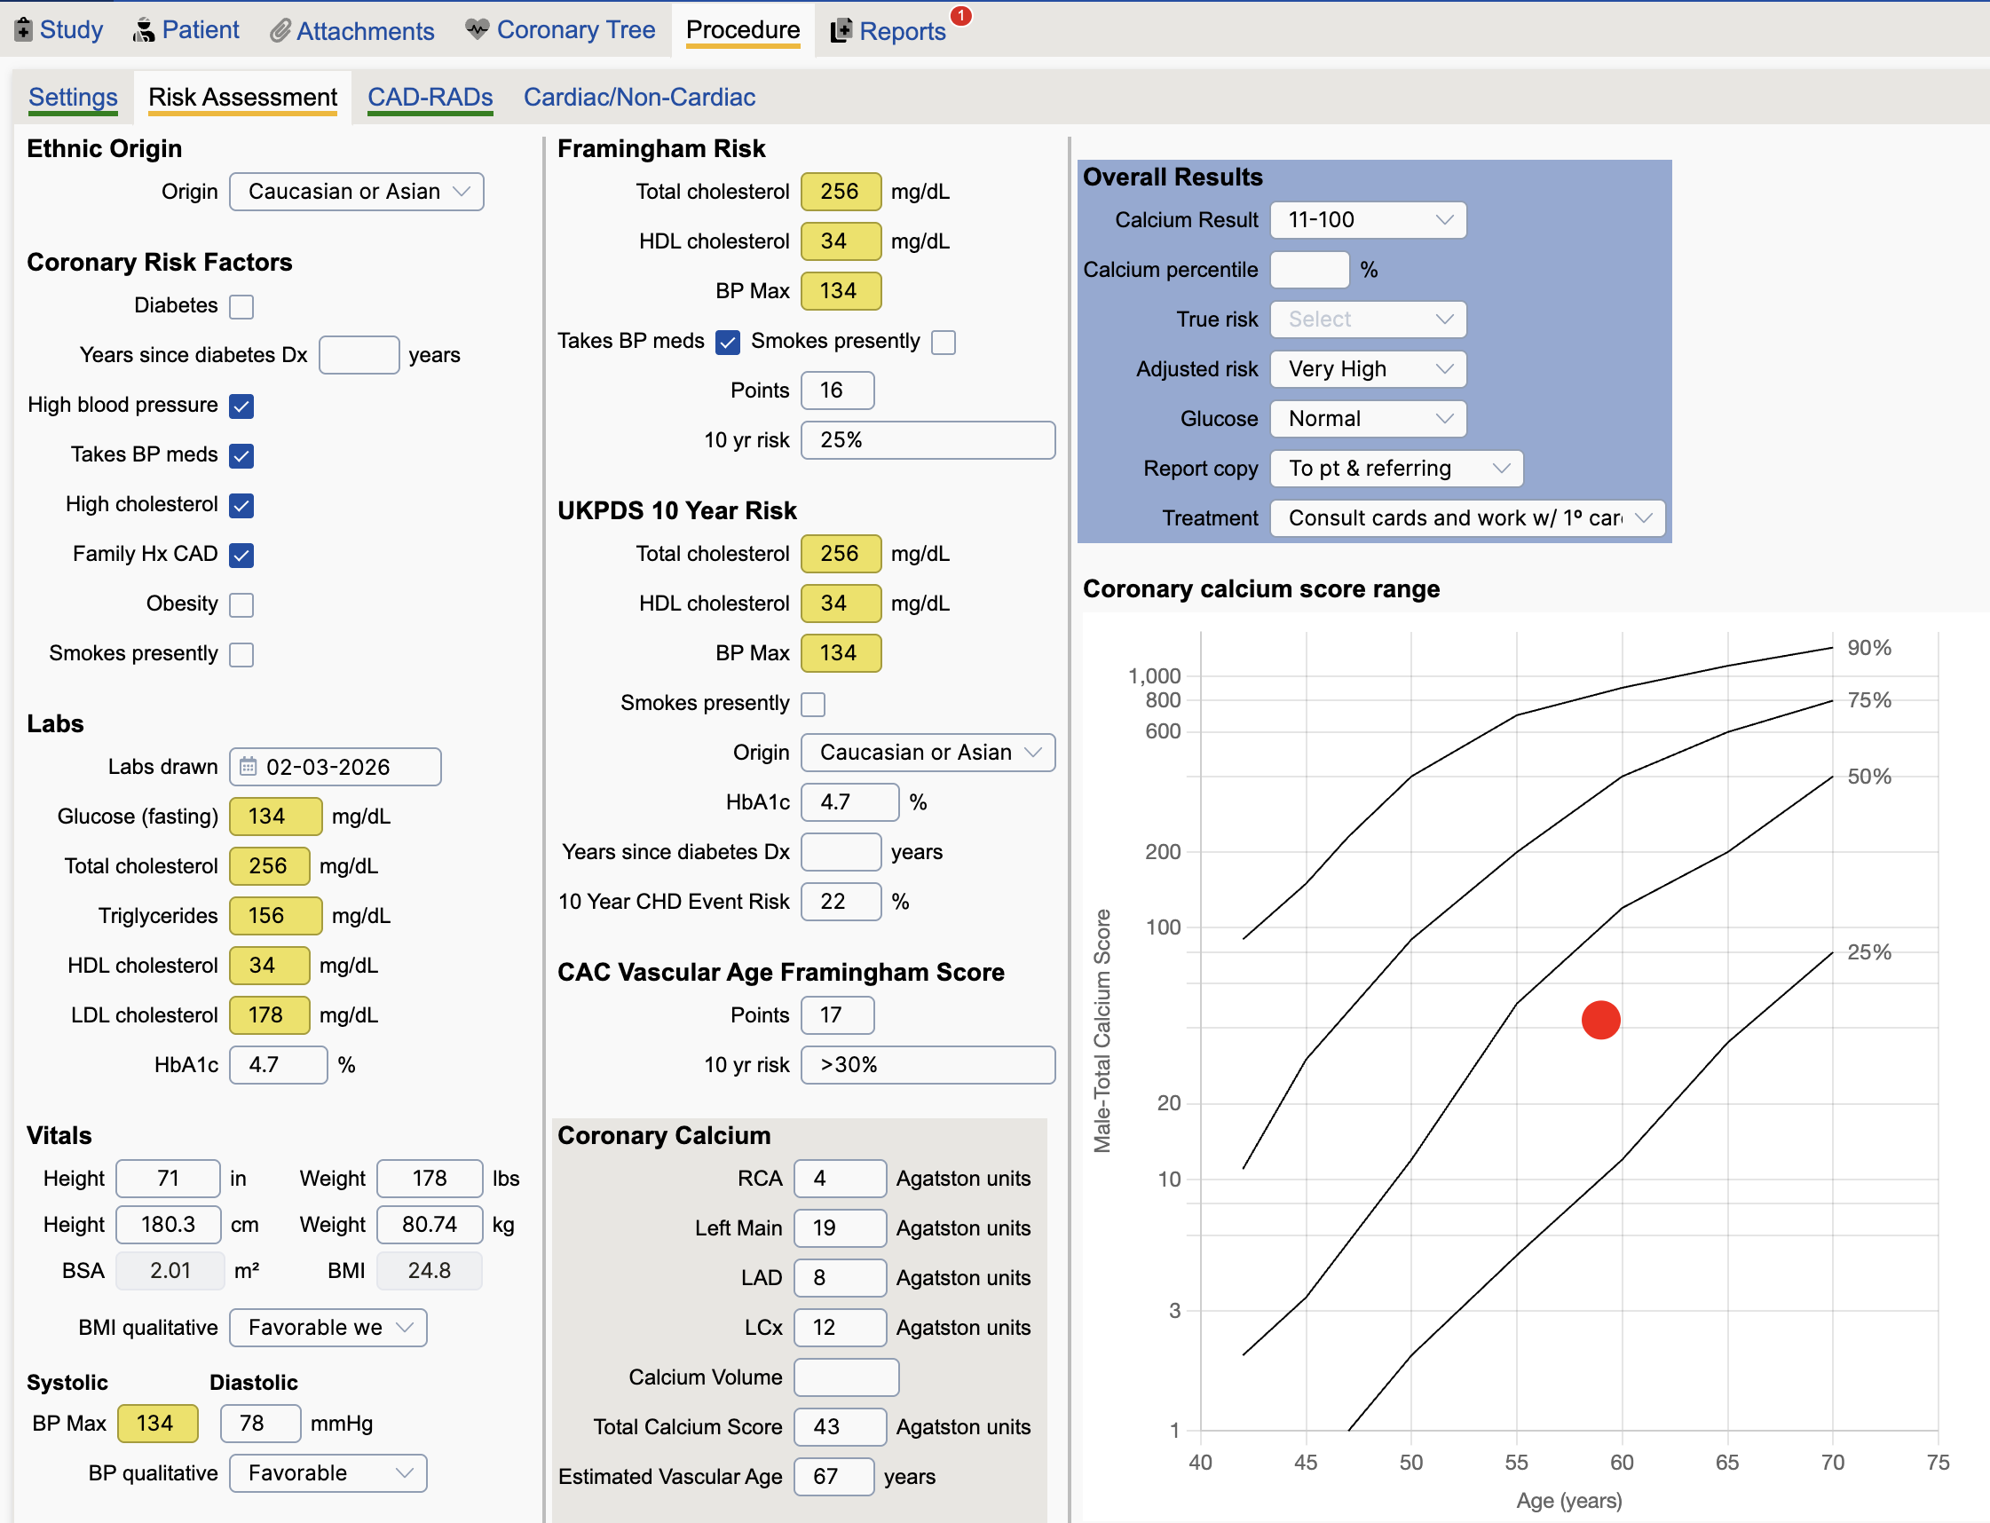Toggle Framingham Takes BP meds checkbox

[x=727, y=342]
